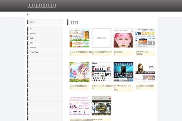This screenshot has height=121, width=182.
Task: Click the GalooShoppers caption link
Action: pyautogui.click(x=103, y=86)
